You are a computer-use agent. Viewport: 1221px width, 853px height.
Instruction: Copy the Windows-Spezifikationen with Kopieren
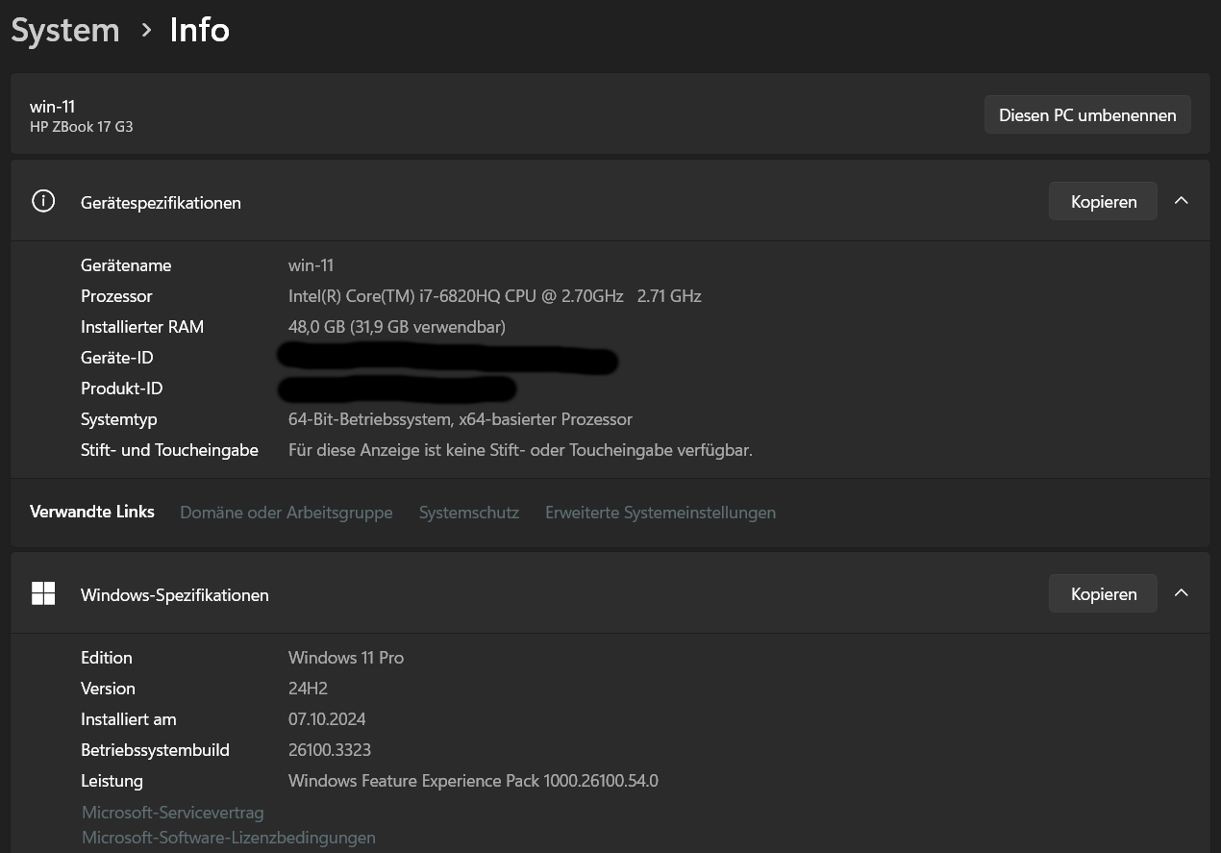(1103, 593)
